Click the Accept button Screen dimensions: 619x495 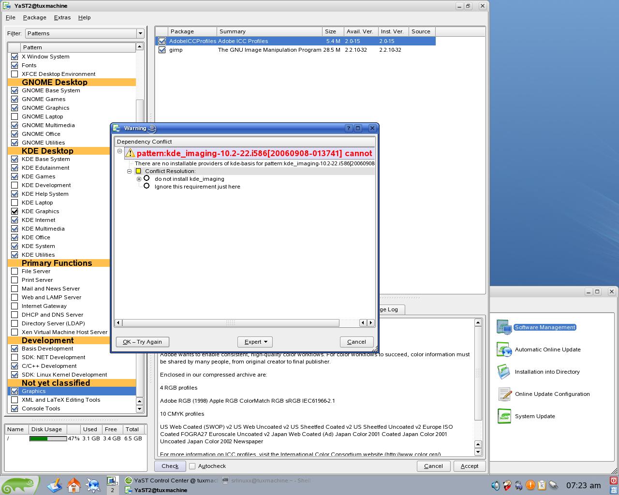point(470,466)
